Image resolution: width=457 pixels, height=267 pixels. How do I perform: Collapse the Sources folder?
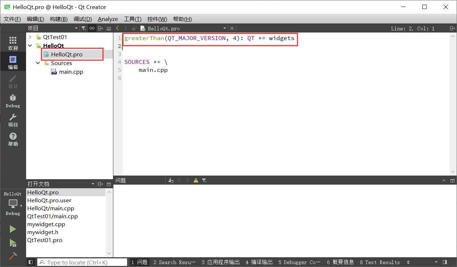pos(38,63)
